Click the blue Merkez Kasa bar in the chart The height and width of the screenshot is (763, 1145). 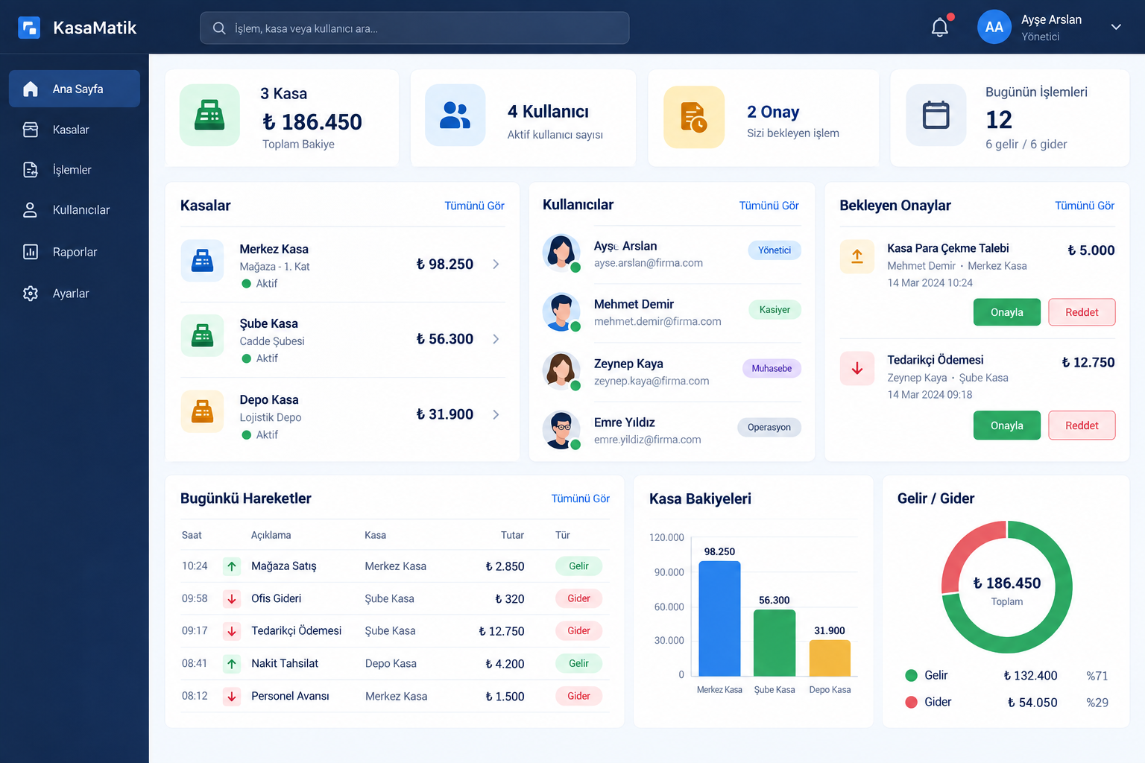point(719,618)
